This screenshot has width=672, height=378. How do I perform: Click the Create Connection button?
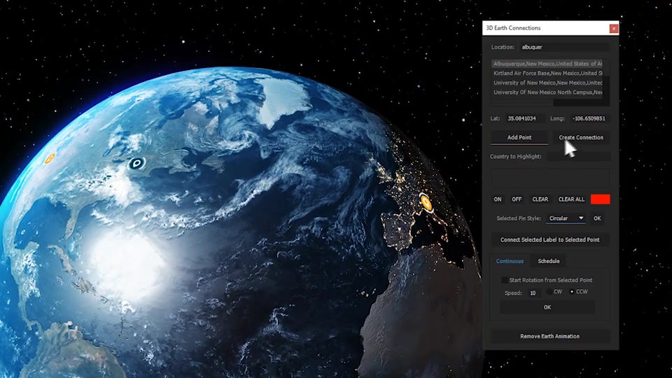pyautogui.click(x=581, y=138)
